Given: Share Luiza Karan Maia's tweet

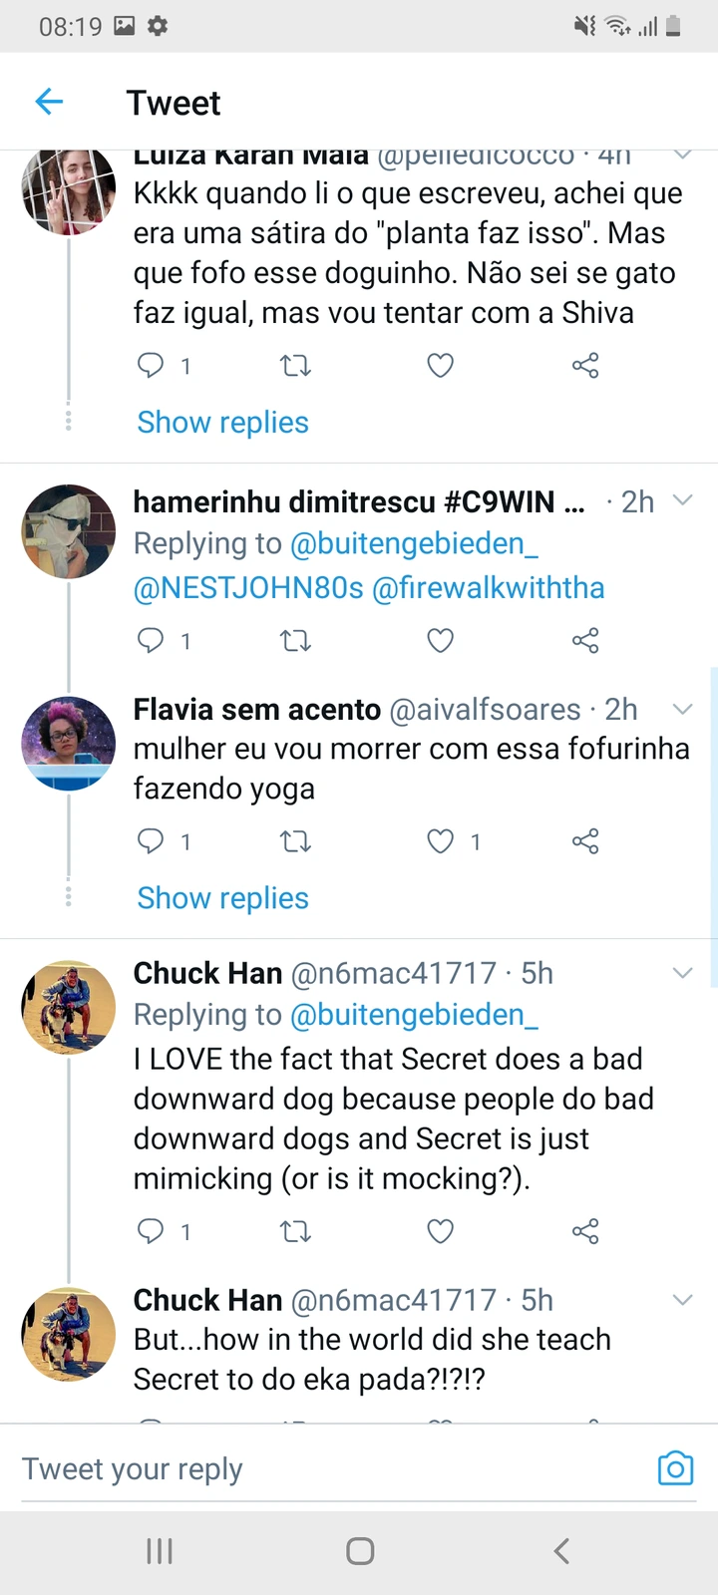Looking at the screenshot, I should [585, 366].
